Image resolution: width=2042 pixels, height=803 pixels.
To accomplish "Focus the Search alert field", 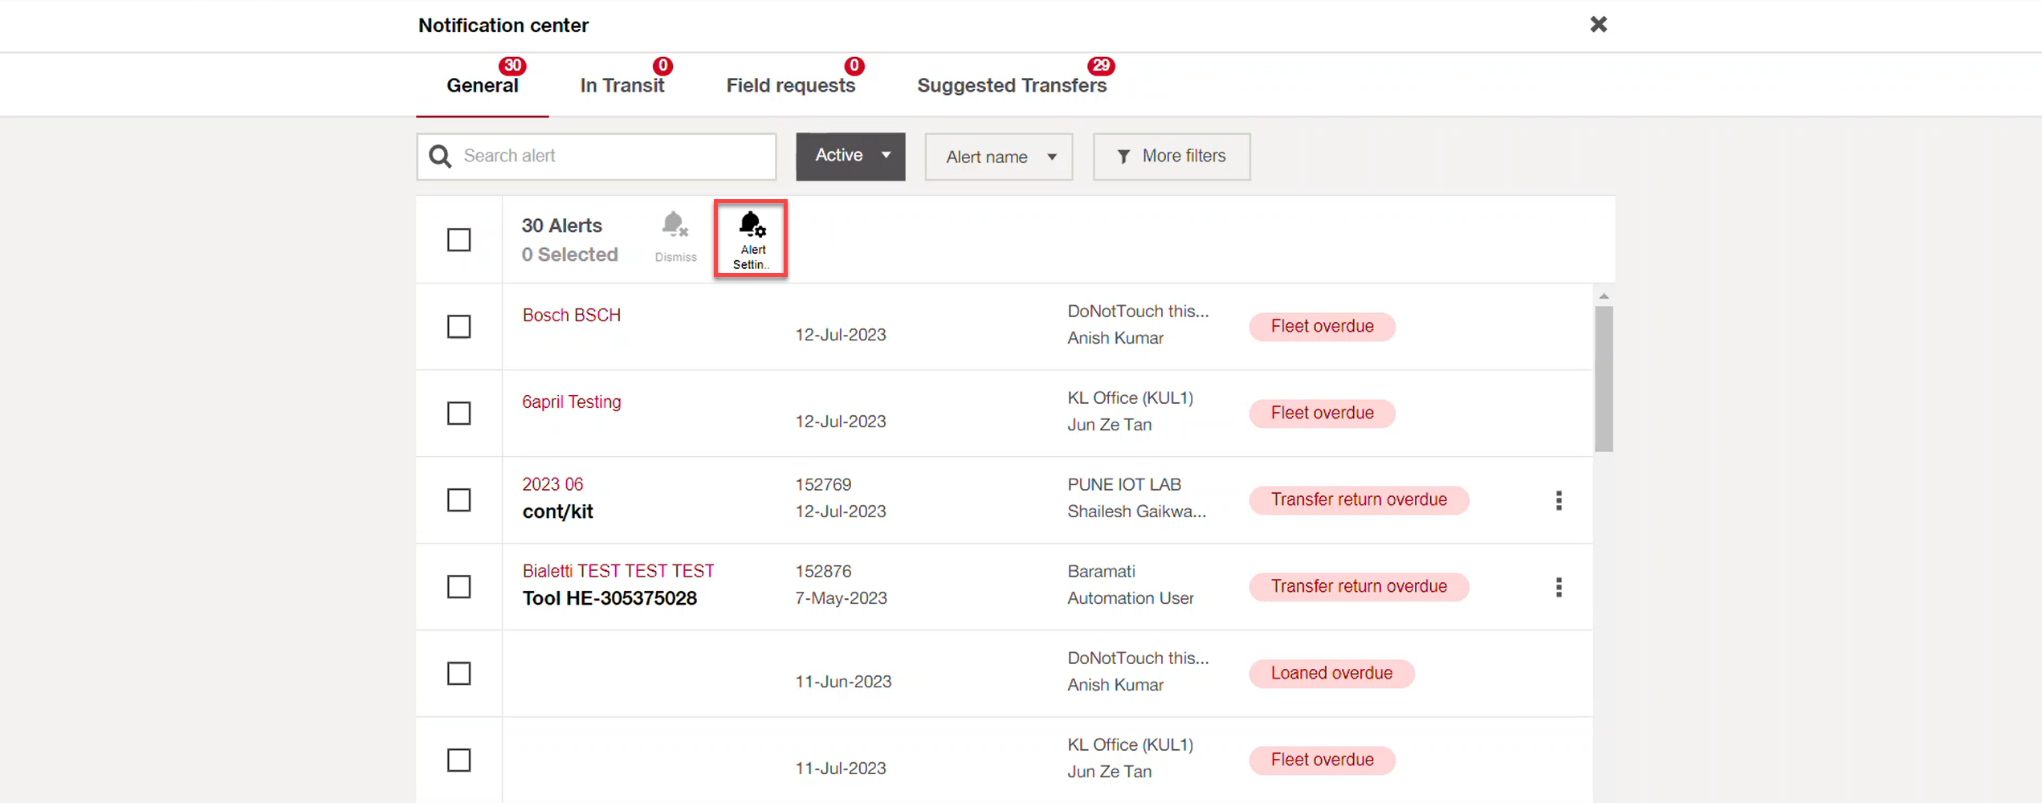I will point(597,157).
